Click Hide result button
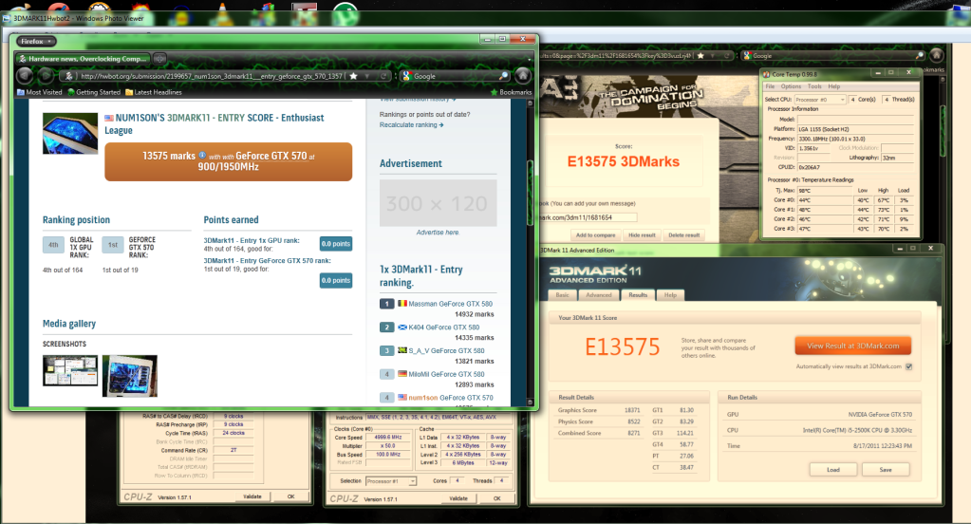Screen dimensions: 971x524 coord(642,235)
